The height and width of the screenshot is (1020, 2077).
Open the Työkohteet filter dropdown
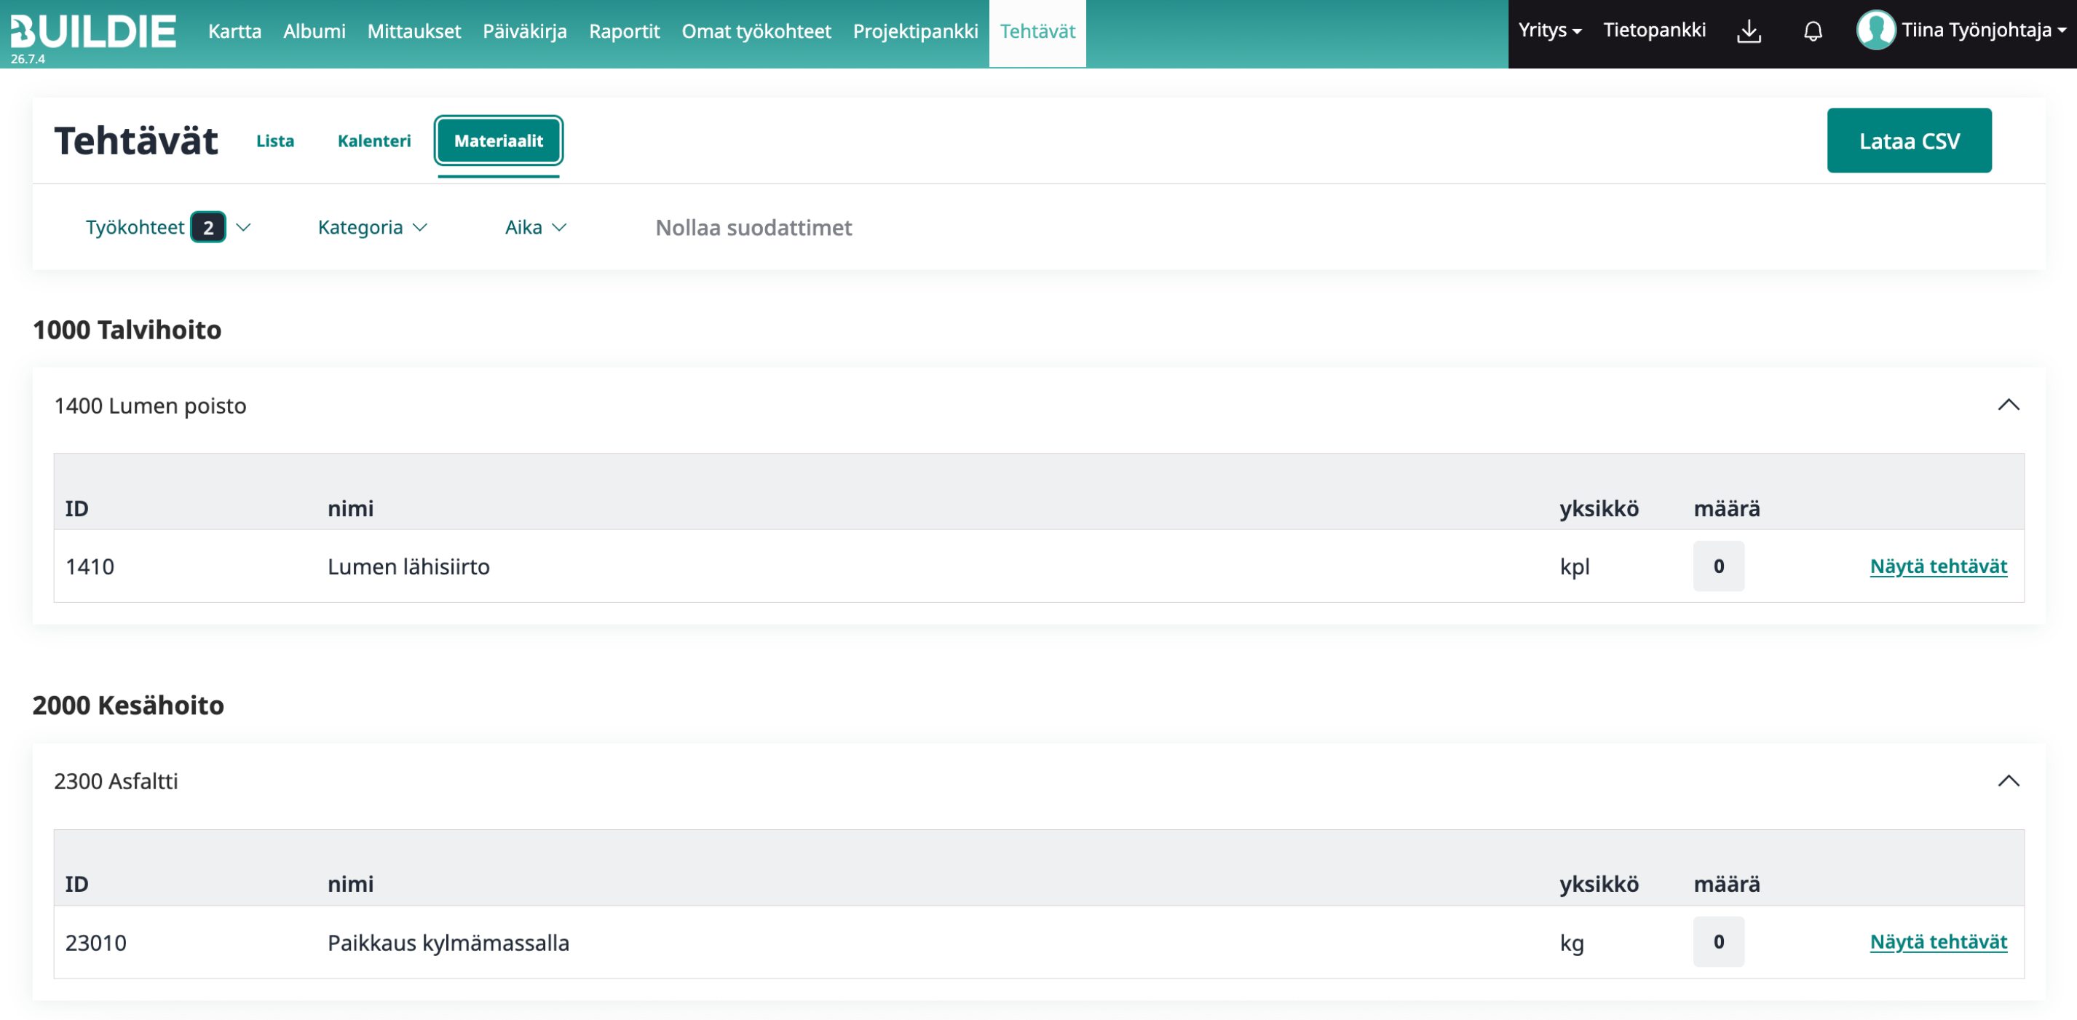coord(167,228)
